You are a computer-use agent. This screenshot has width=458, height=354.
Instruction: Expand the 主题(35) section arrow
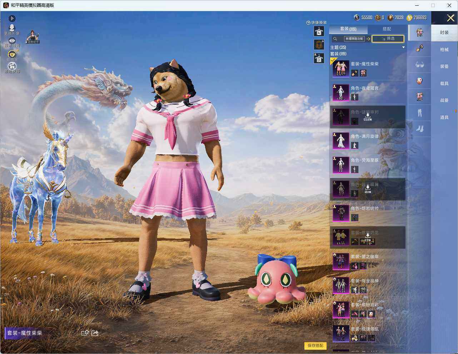point(403,47)
